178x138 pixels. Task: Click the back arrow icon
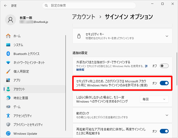pyautogui.click(x=5, y=6)
